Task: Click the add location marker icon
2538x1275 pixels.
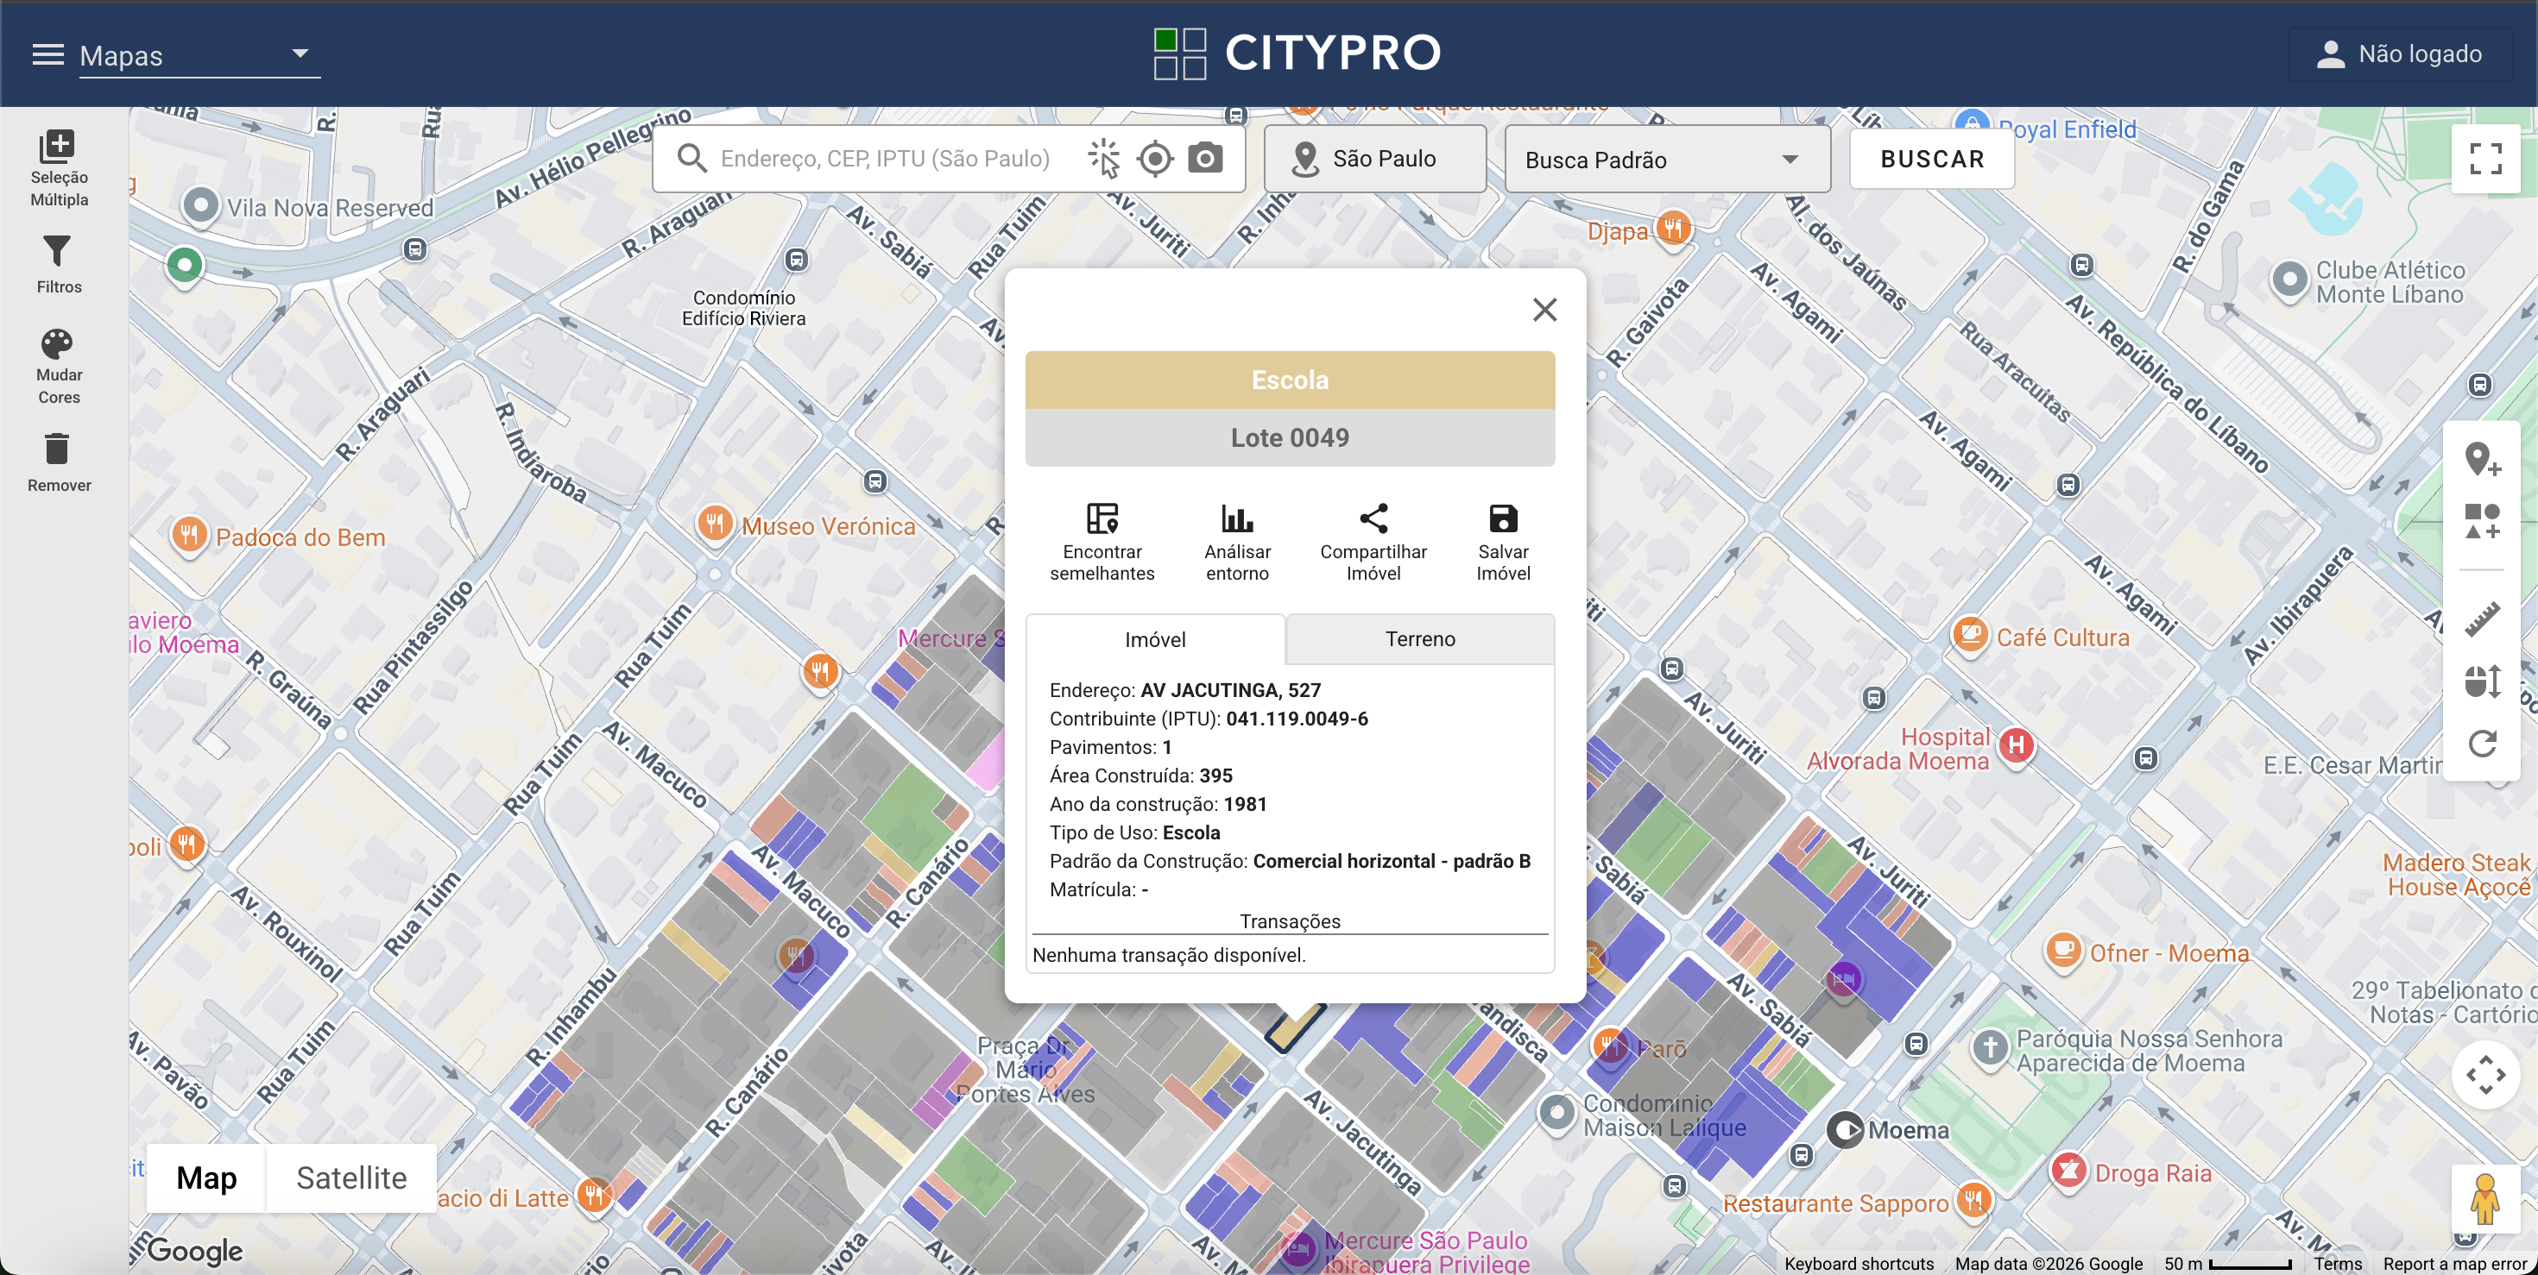Action: [x=2482, y=460]
